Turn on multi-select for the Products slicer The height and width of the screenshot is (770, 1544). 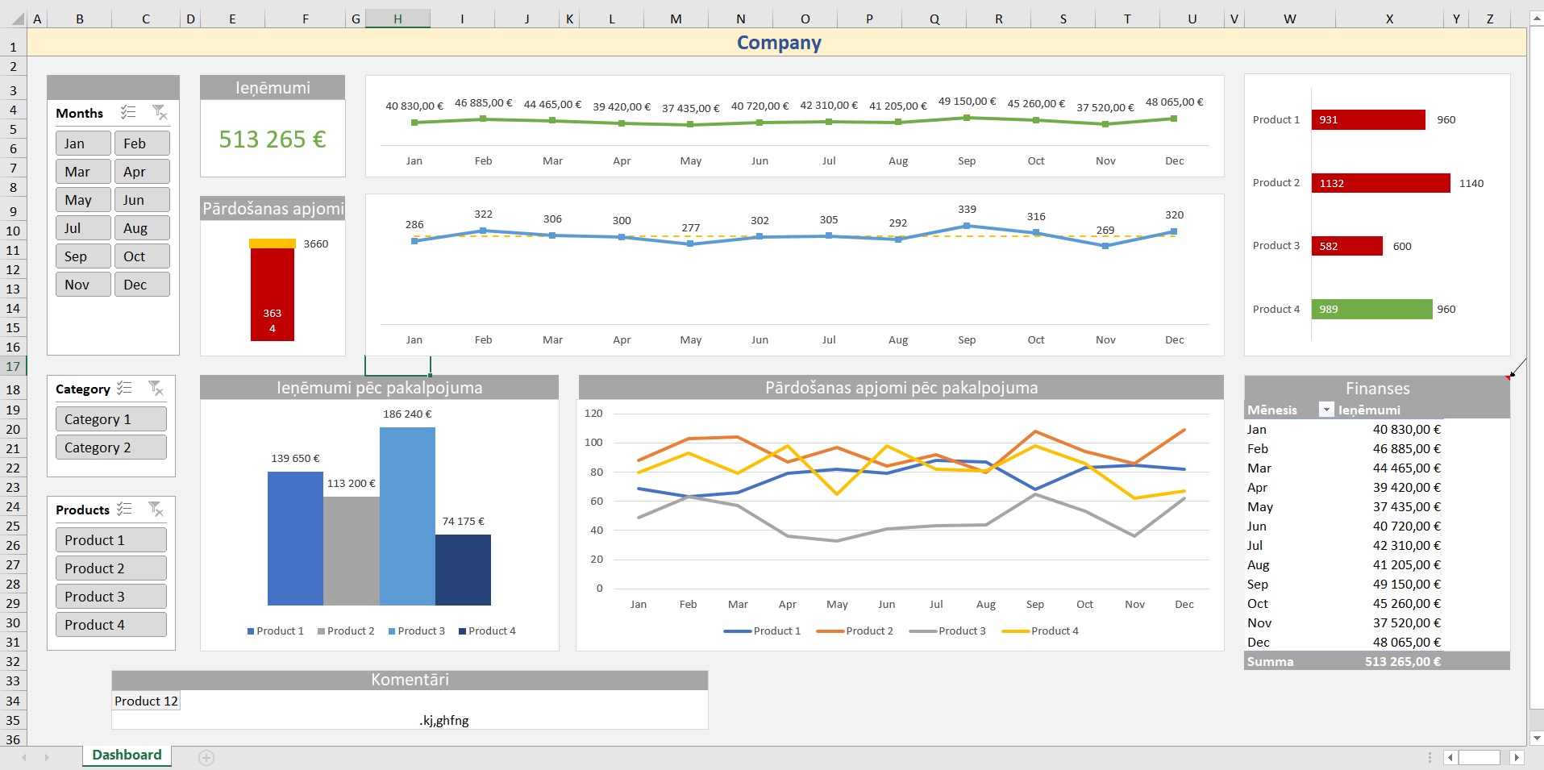pyautogui.click(x=124, y=510)
